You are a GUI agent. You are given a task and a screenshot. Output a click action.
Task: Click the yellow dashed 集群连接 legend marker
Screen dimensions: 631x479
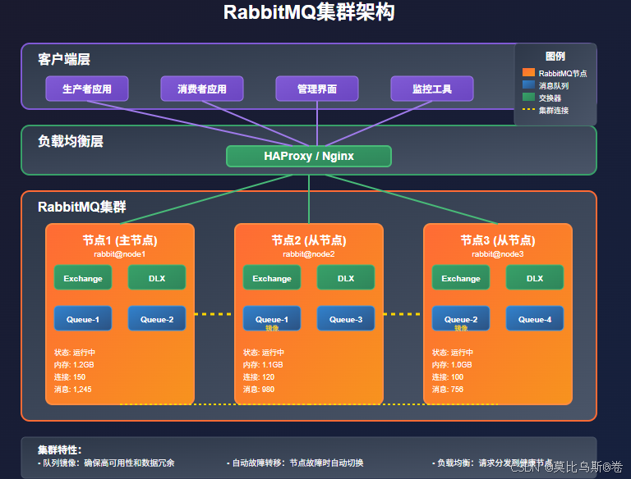[528, 109]
